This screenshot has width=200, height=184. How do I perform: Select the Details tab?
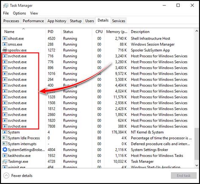[103, 20]
